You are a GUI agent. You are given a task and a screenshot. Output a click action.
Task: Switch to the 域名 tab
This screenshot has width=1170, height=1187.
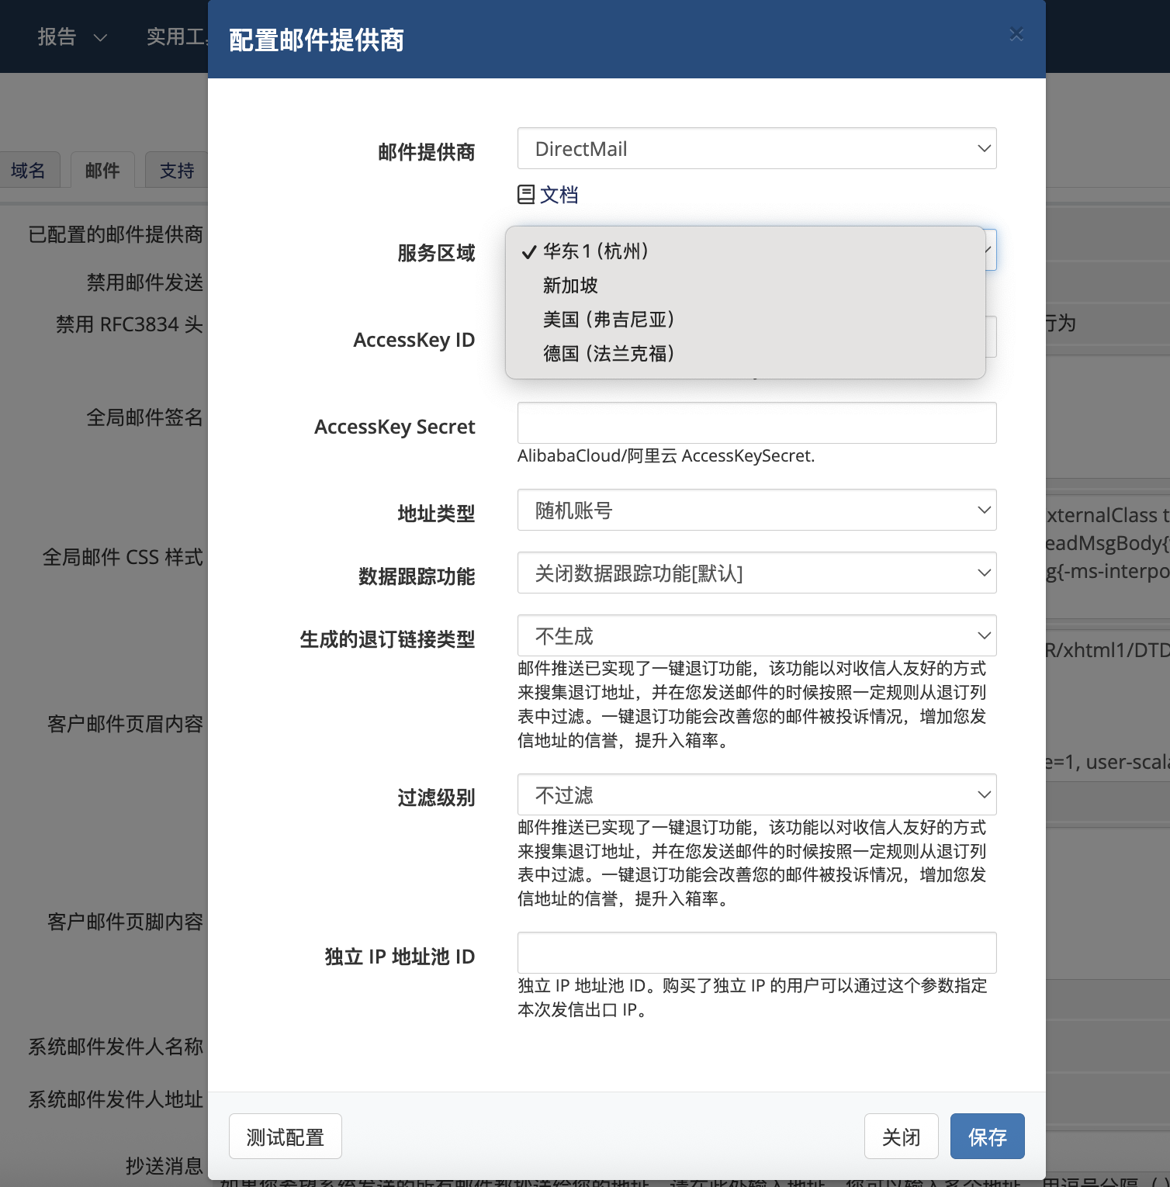(x=28, y=171)
